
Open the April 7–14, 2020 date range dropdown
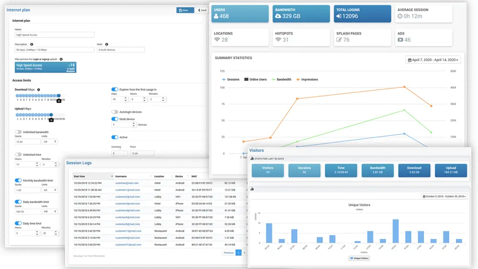(x=433, y=60)
